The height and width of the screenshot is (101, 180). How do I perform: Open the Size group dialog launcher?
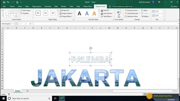click(164, 20)
